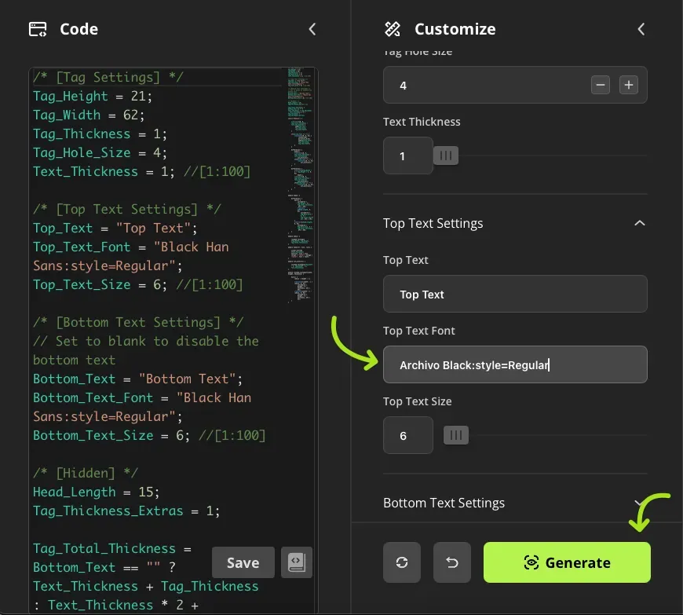Decrease Tag Hole Size with minus button

[x=601, y=85]
